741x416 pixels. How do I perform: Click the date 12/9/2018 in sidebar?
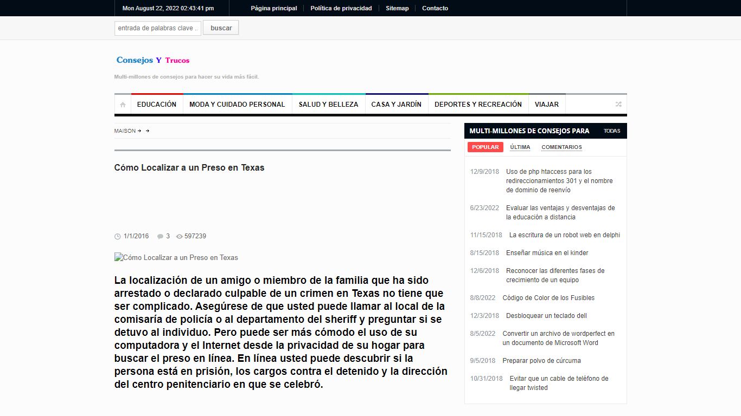tap(484, 172)
